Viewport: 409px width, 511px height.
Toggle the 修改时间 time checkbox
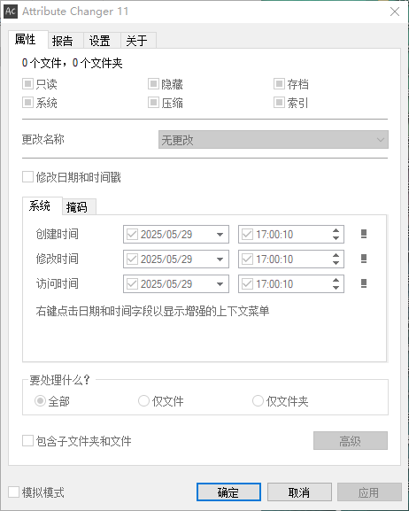click(x=247, y=259)
